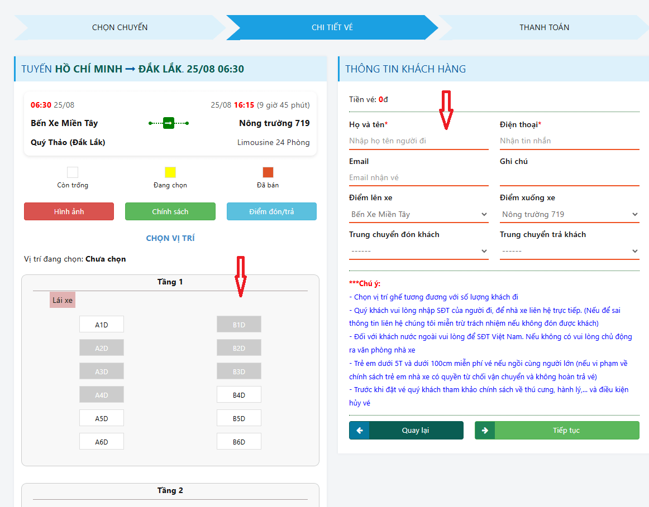This screenshot has height=507, width=649.
Task: Click the right arrow icon on Tiếp tục
Action: 485,431
